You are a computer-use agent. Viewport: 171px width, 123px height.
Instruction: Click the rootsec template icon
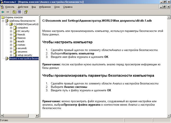point(15,45)
